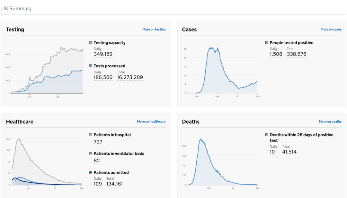This screenshot has height=198, width=347.
Task: Open the 'More on deaths' link
Action: coord(330,122)
